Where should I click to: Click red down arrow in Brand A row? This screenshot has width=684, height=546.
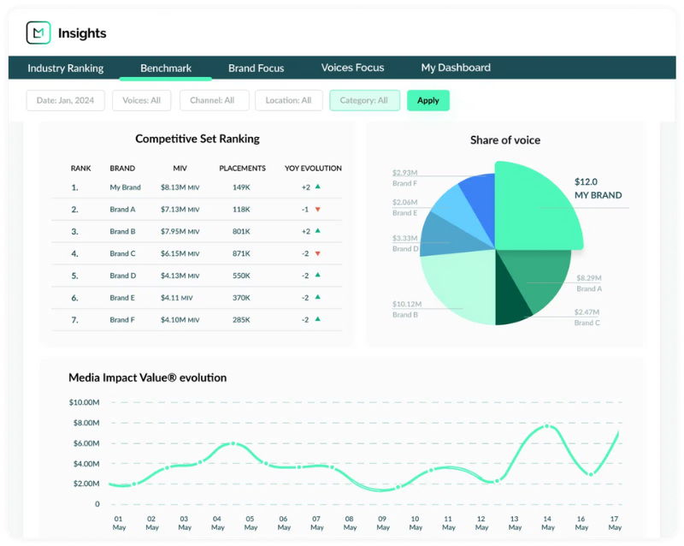[317, 209]
